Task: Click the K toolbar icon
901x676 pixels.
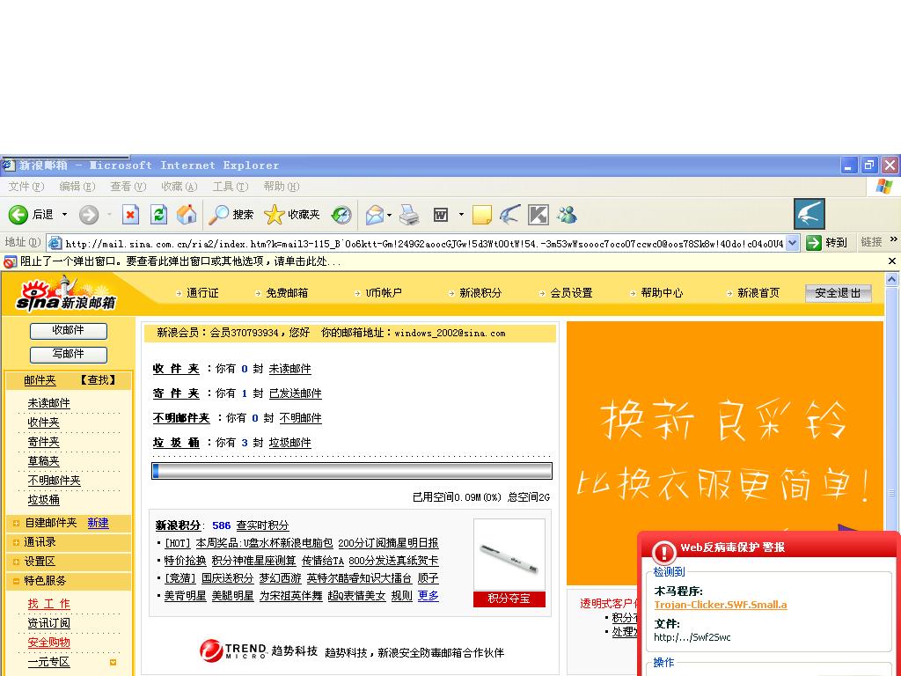Action: [538, 215]
